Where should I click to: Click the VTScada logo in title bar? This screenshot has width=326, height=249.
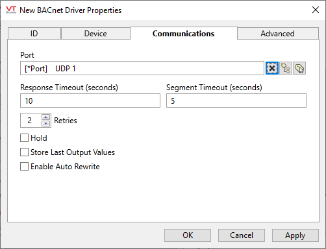click(11, 10)
